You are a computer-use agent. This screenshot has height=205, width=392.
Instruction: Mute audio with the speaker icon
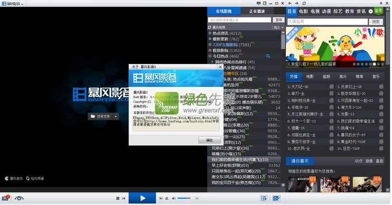pos(174,199)
